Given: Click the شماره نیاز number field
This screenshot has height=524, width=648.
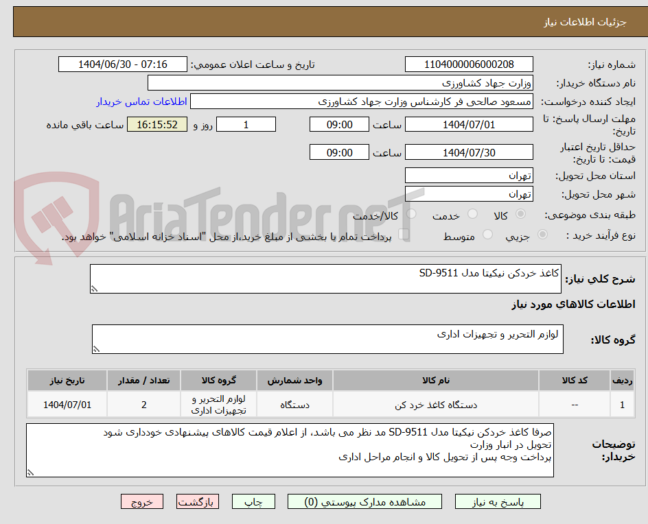Looking at the screenshot, I should pos(469,64).
